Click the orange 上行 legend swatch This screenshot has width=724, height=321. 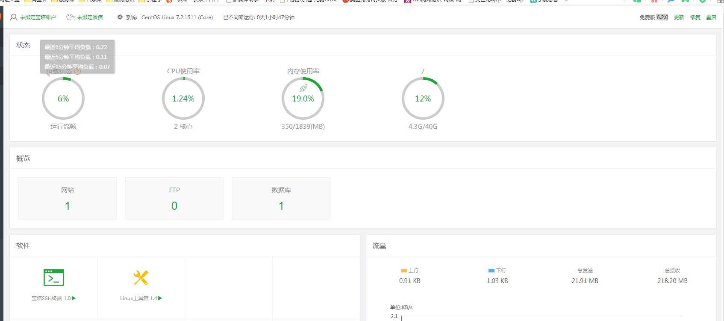pos(404,271)
